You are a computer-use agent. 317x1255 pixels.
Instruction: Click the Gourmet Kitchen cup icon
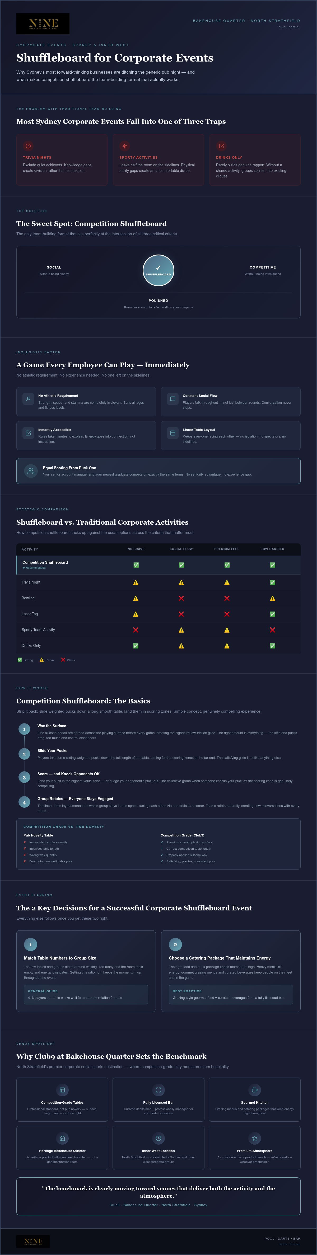pyautogui.click(x=255, y=1090)
